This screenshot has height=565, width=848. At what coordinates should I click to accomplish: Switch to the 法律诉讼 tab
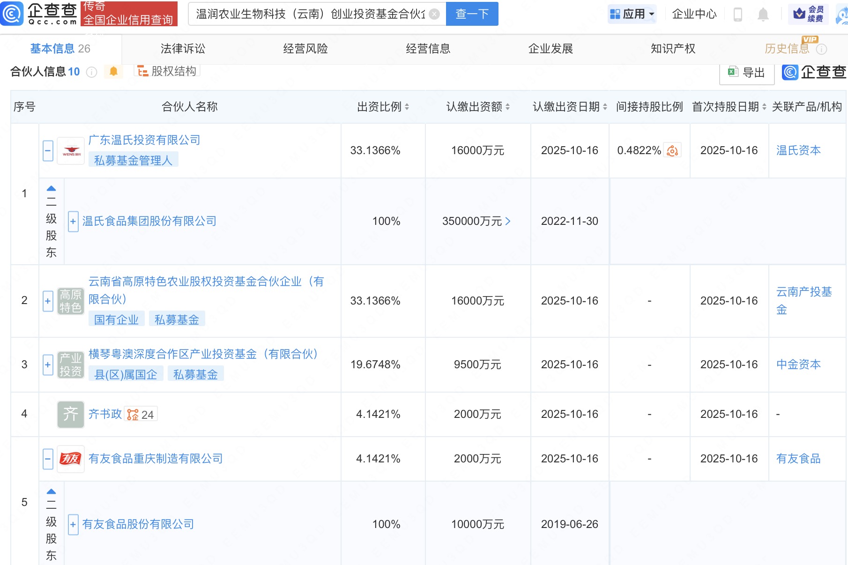point(183,49)
